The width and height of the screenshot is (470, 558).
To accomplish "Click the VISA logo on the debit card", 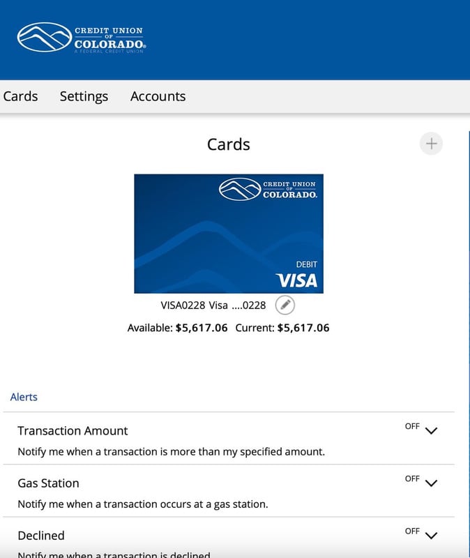I will tap(297, 280).
